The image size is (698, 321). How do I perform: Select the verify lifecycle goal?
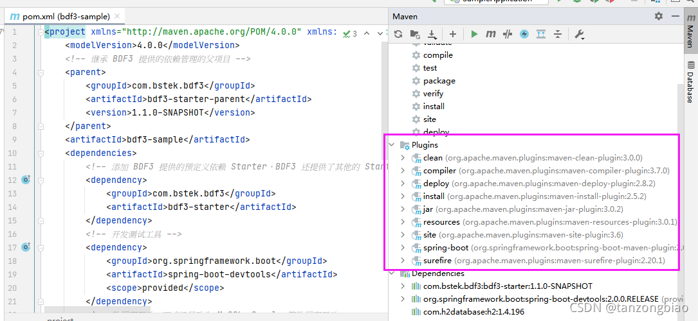coord(428,94)
